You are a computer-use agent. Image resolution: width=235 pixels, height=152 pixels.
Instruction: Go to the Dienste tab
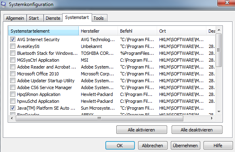pyautogui.click(x=53, y=18)
